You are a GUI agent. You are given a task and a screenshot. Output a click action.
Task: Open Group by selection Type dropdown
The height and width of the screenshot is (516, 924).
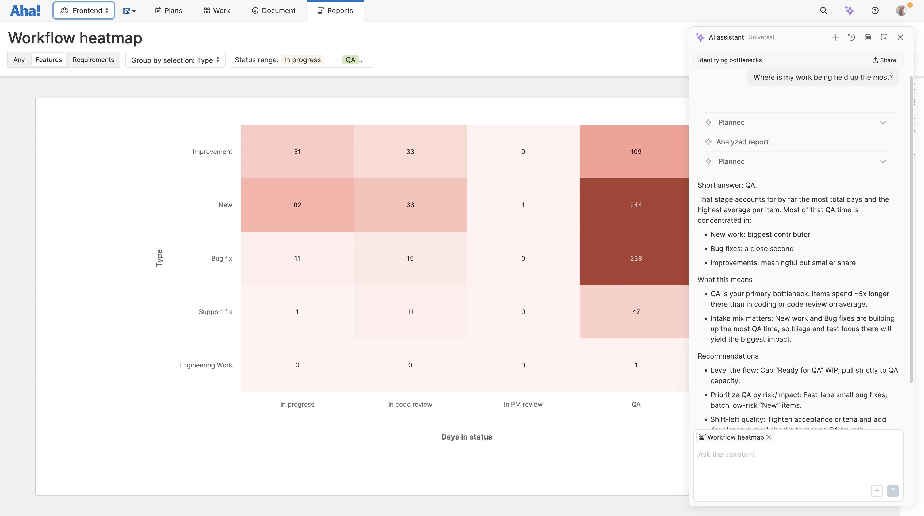pyautogui.click(x=175, y=60)
